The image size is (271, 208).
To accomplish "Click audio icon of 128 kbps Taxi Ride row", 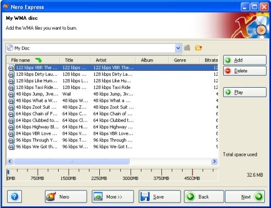I will pyautogui.click(x=12, y=88).
